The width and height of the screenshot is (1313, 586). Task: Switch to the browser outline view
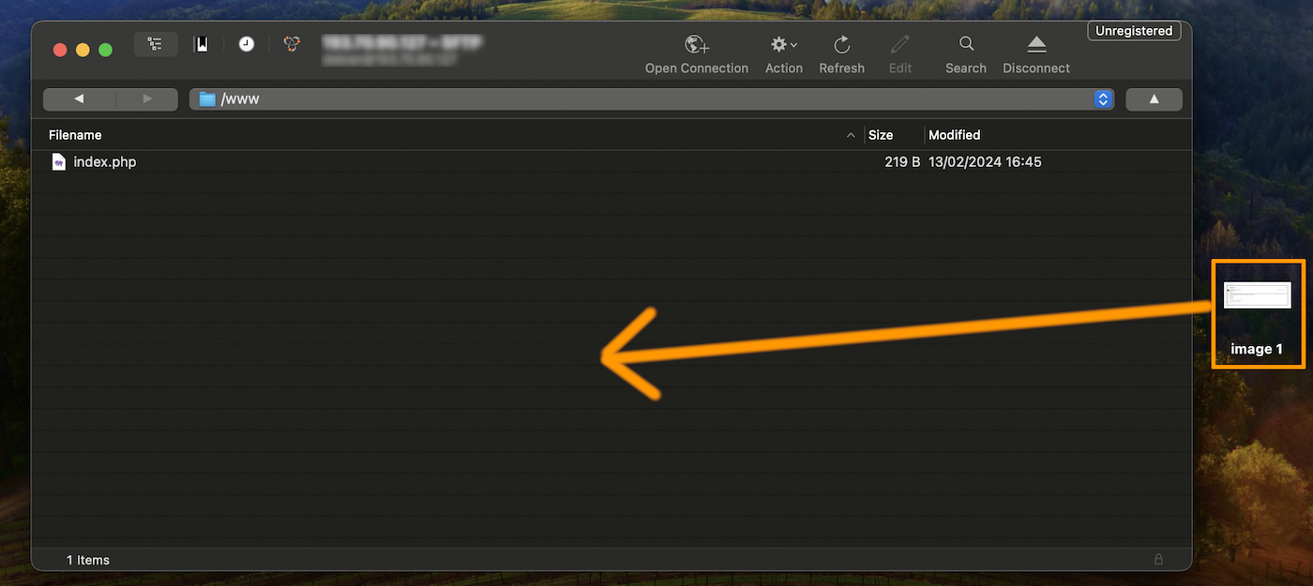pyautogui.click(x=155, y=44)
